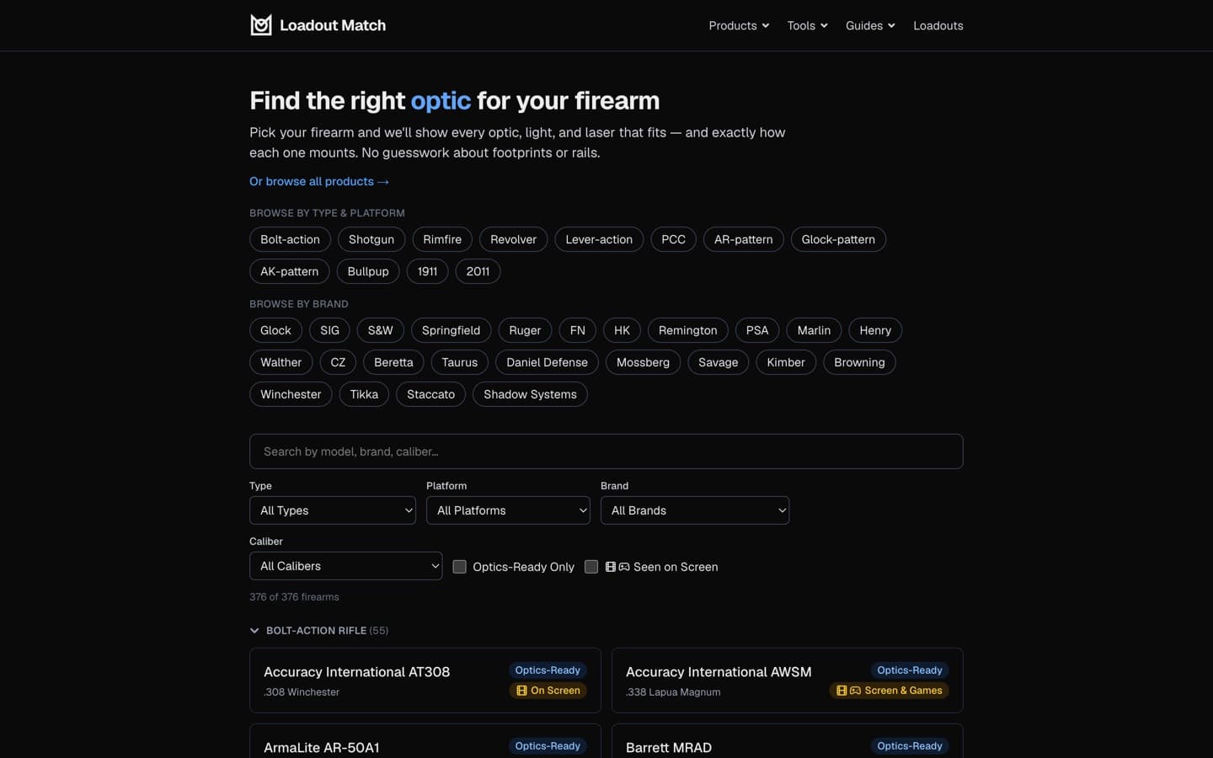The image size is (1213, 758).
Task: Browse the Henry brand chip
Action: [875, 330]
